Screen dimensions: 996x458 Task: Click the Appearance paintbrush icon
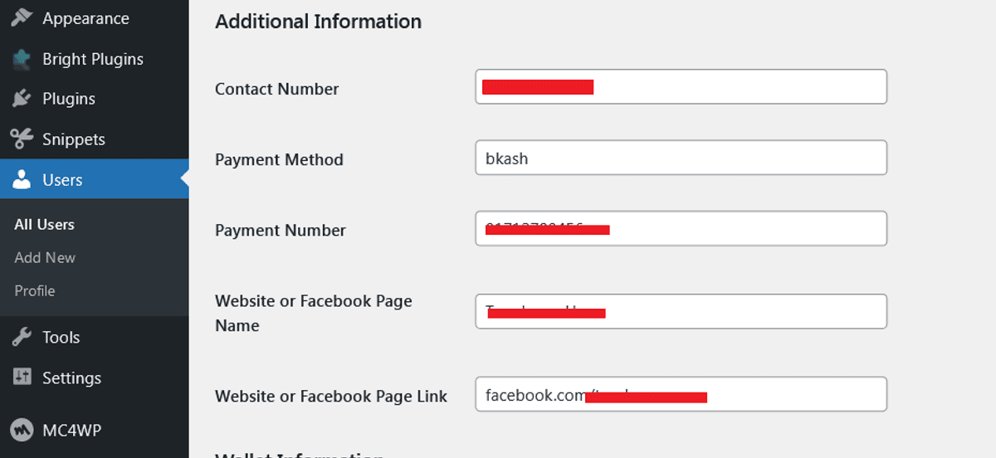tap(22, 18)
